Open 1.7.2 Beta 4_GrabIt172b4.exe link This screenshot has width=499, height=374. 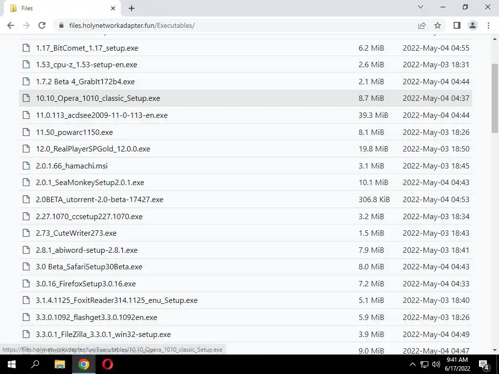85,82
